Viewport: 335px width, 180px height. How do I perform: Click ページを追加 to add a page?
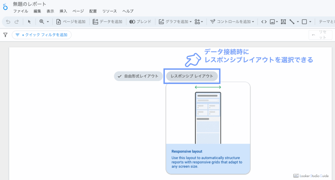coord(71,22)
